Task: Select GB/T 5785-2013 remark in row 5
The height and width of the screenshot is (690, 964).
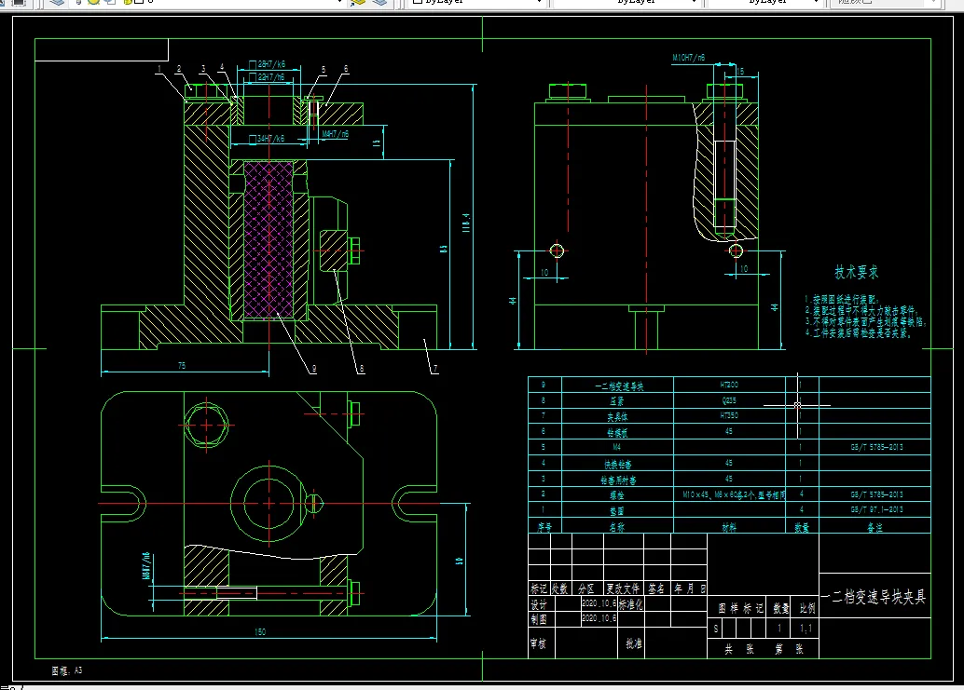Action: 876,447
